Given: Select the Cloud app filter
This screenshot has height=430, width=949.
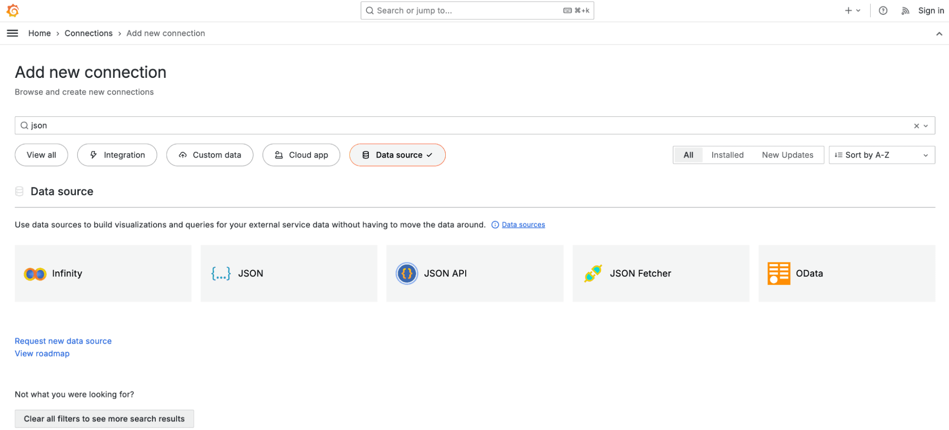Looking at the screenshot, I should pos(301,155).
